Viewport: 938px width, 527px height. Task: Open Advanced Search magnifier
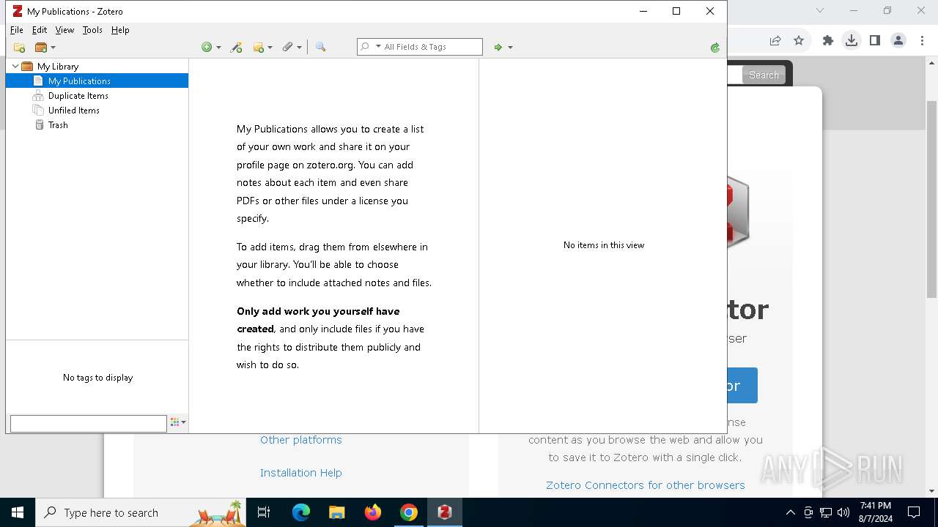click(320, 47)
